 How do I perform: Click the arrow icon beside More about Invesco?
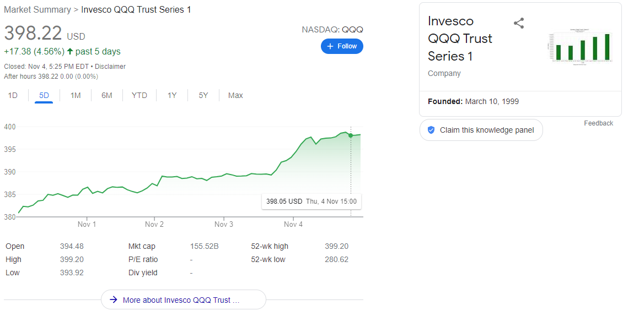(x=114, y=300)
